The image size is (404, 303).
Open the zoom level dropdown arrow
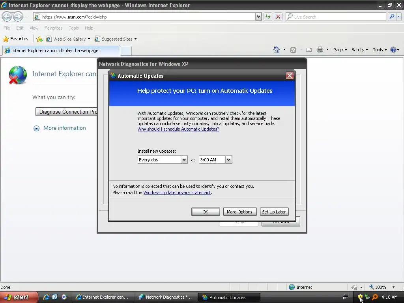pos(393,287)
